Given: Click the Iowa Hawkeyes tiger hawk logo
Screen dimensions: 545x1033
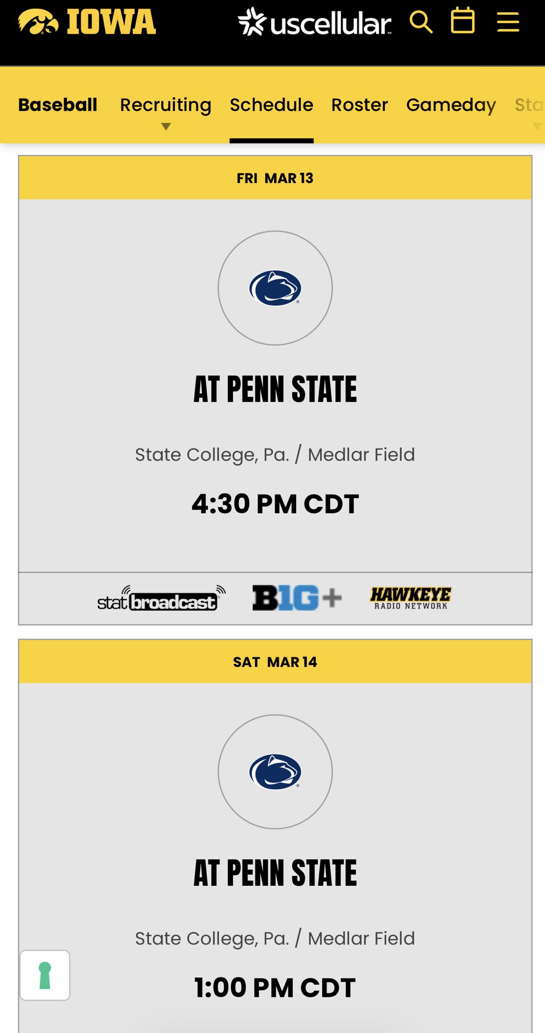Looking at the screenshot, I should 38,22.
